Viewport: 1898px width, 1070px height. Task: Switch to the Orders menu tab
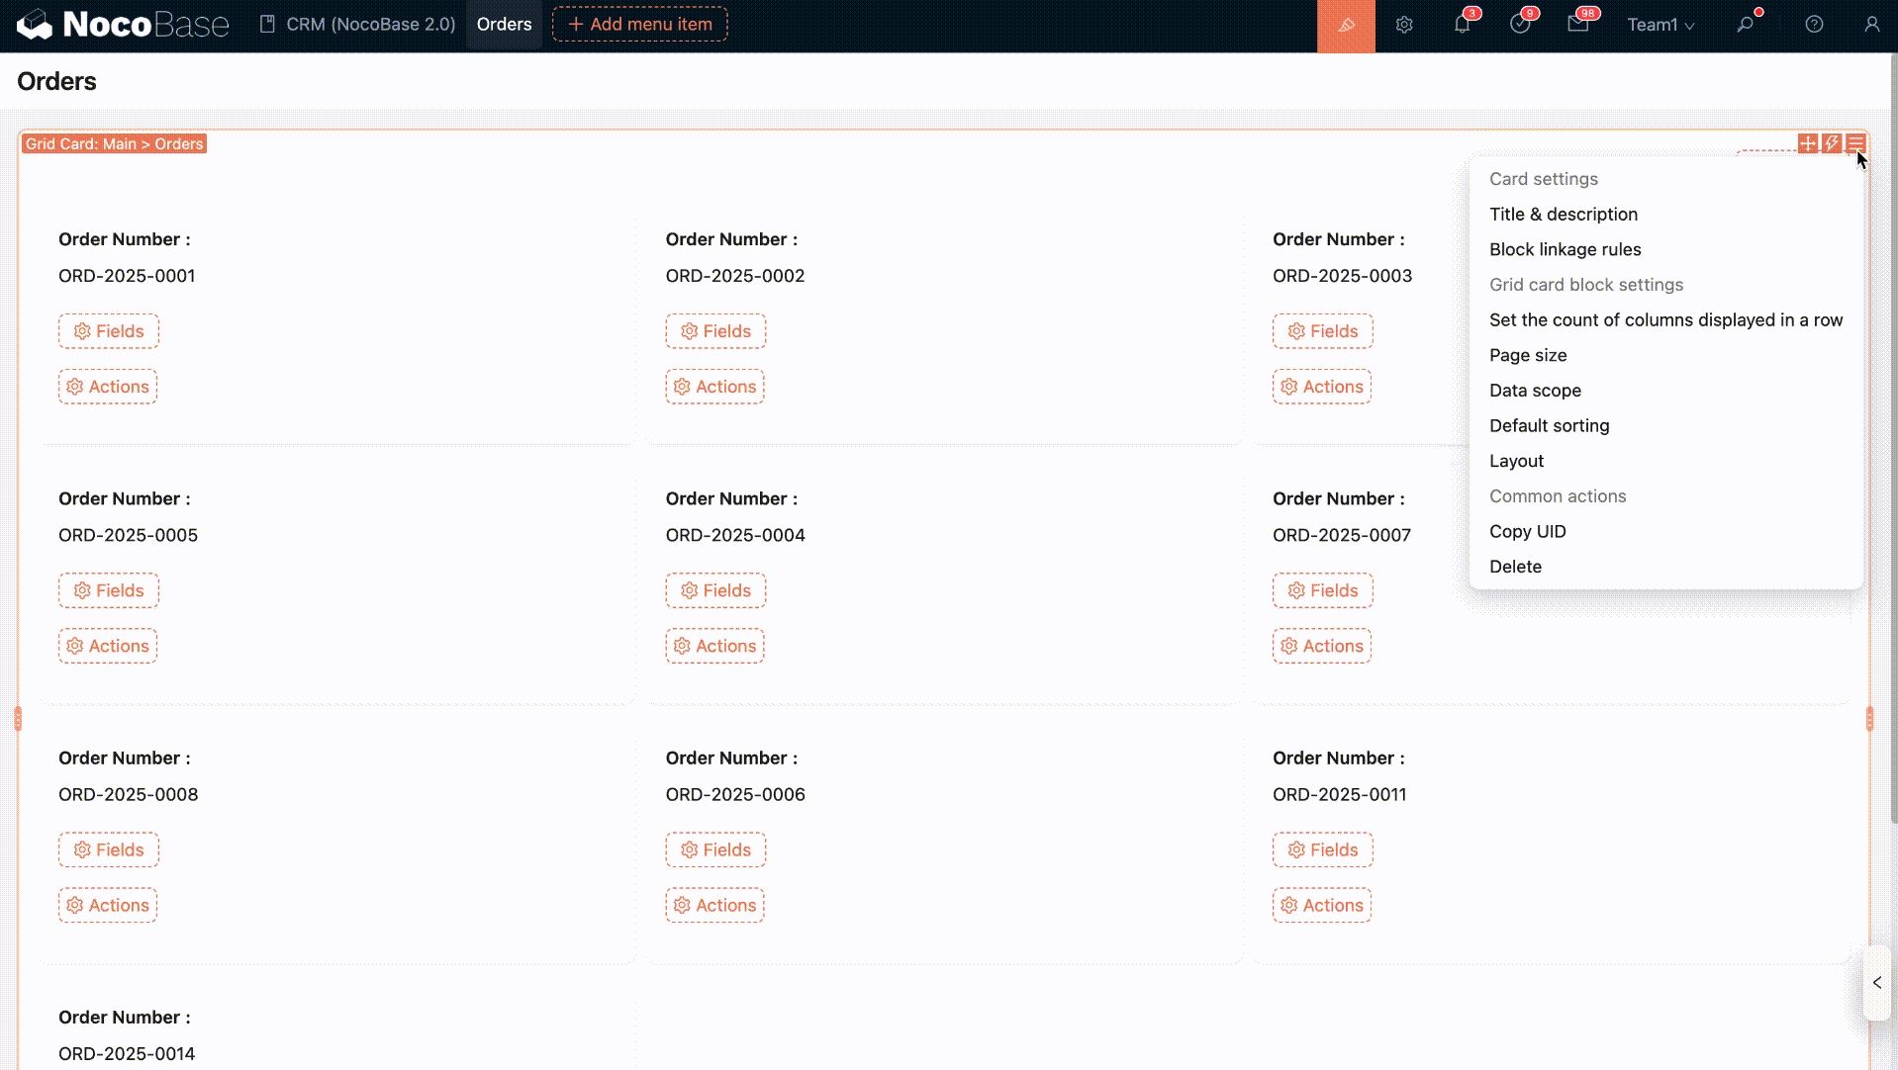(504, 25)
